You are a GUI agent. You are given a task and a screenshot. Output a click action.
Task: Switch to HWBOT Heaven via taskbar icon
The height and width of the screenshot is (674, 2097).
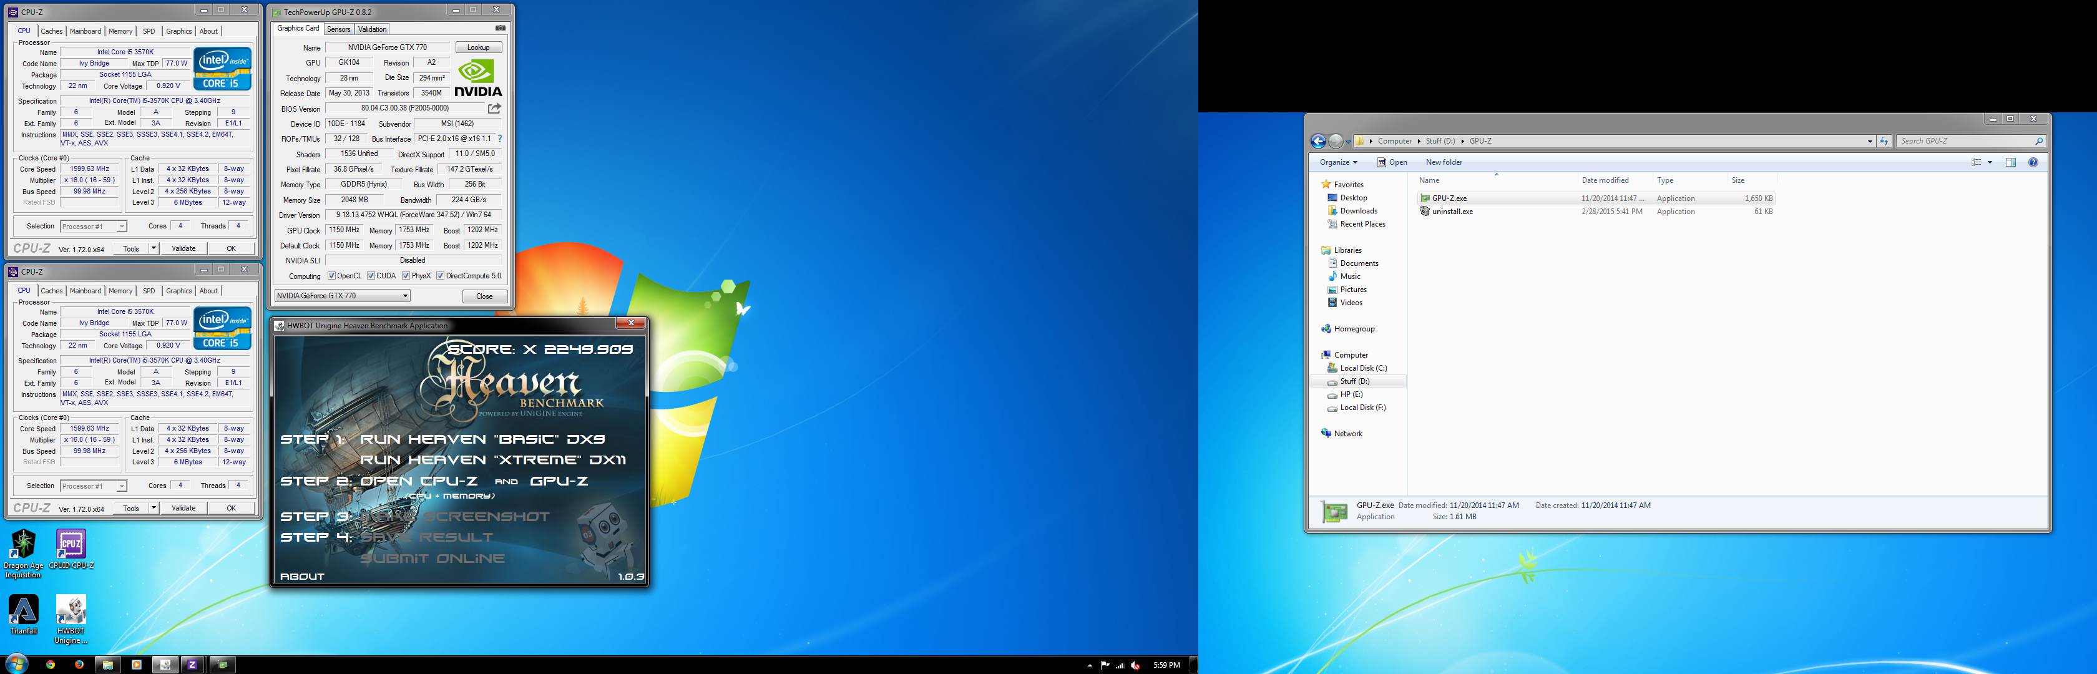click(164, 664)
